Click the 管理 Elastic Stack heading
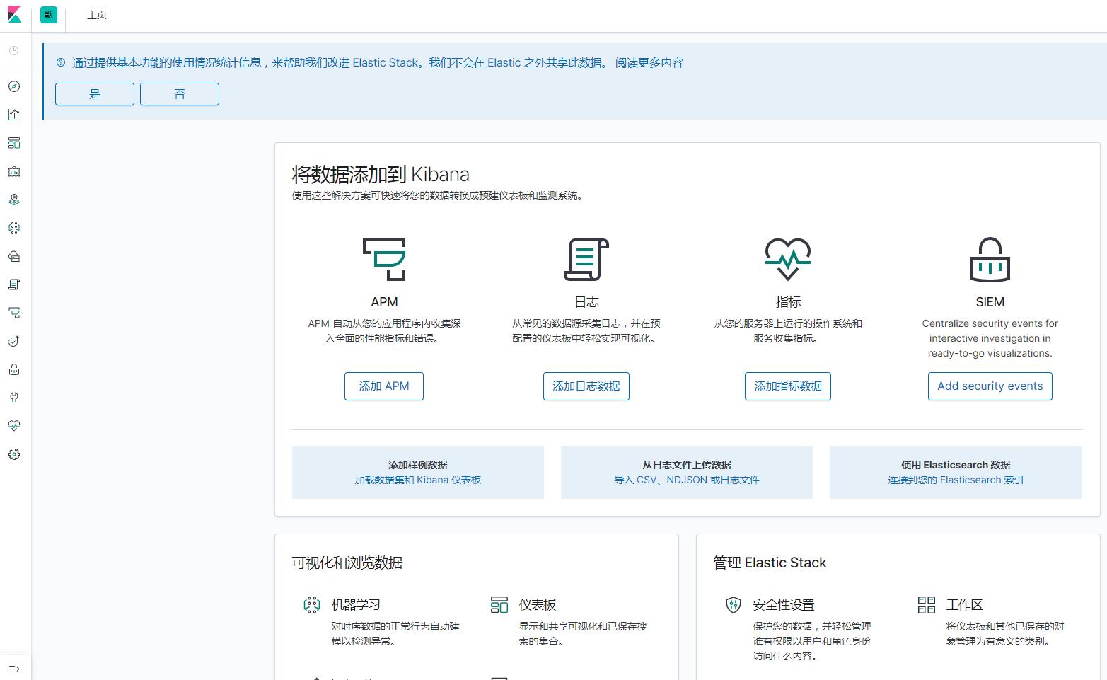 click(770, 563)
